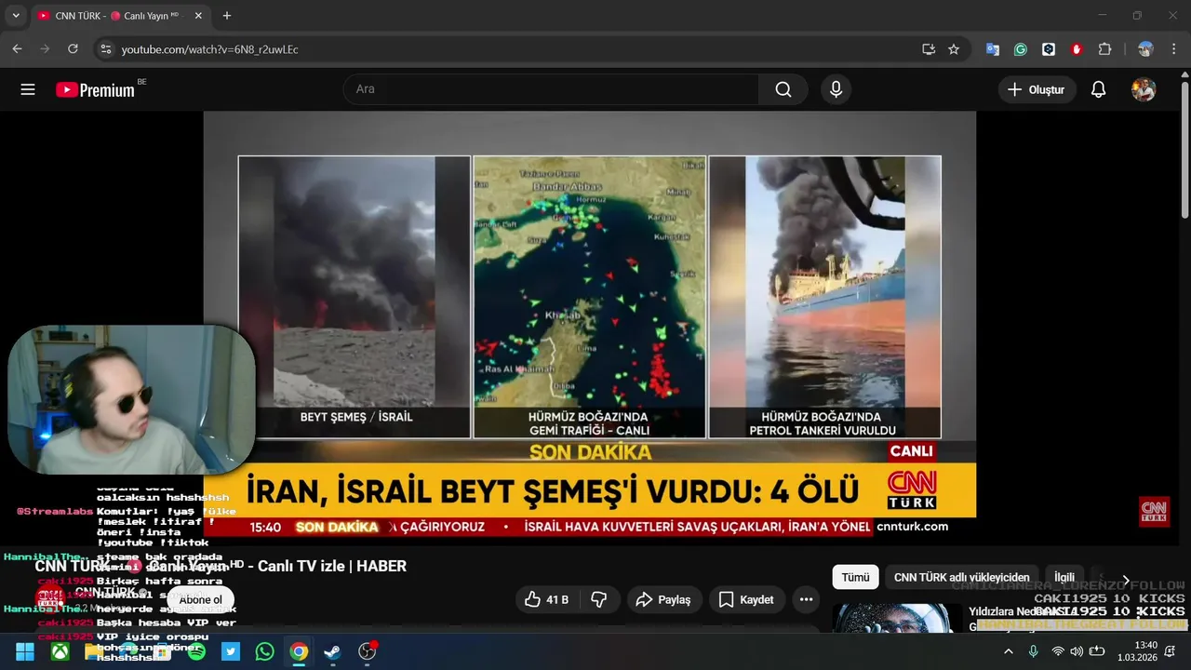Open the 13:40 clock and calendar

(1137, 651)
